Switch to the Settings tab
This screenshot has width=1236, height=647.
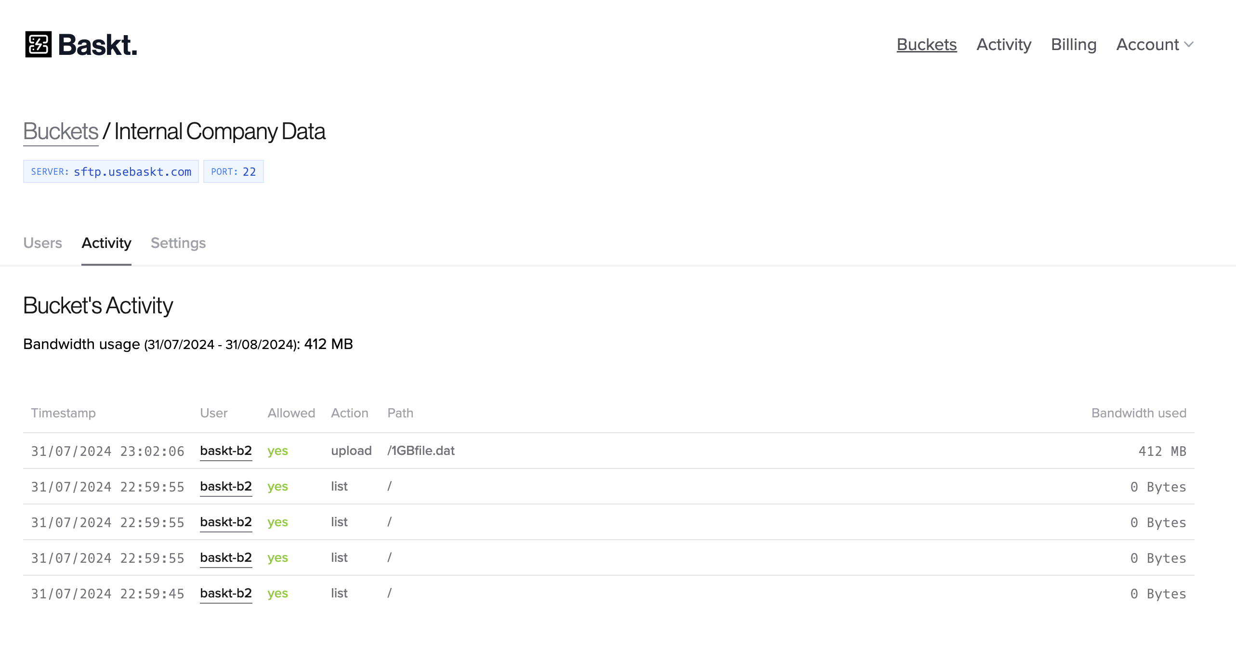tap(178, 243)
